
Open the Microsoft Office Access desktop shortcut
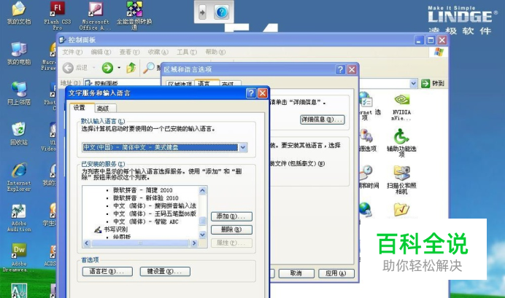tap(96, 15)
